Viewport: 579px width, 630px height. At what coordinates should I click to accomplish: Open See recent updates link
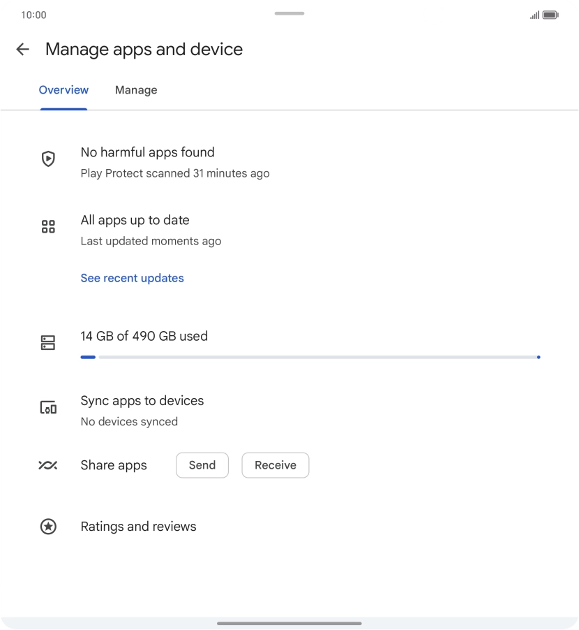[132, 278]
